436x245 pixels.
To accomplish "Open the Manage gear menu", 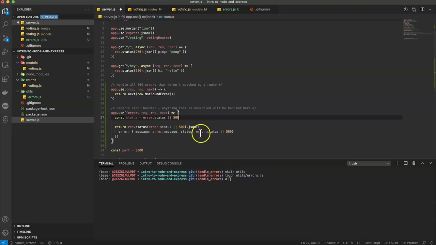I will click(x=5, y=233).
